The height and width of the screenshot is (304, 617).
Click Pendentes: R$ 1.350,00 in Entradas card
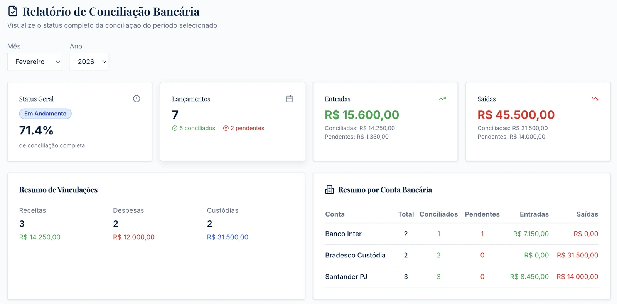click(357, 137)
